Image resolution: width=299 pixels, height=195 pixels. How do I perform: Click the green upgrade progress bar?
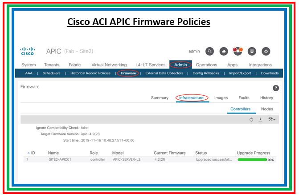point(252,159)
